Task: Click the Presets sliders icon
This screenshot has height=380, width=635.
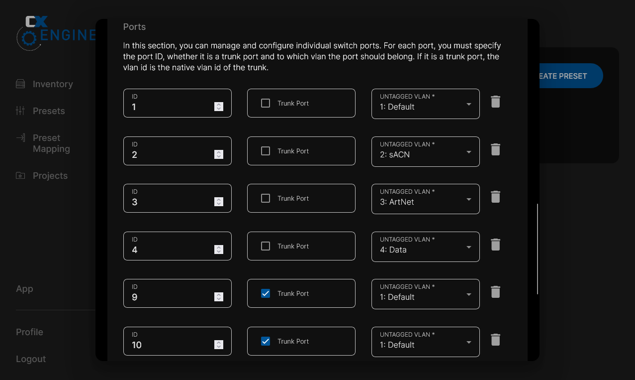Action: (20, 111)
